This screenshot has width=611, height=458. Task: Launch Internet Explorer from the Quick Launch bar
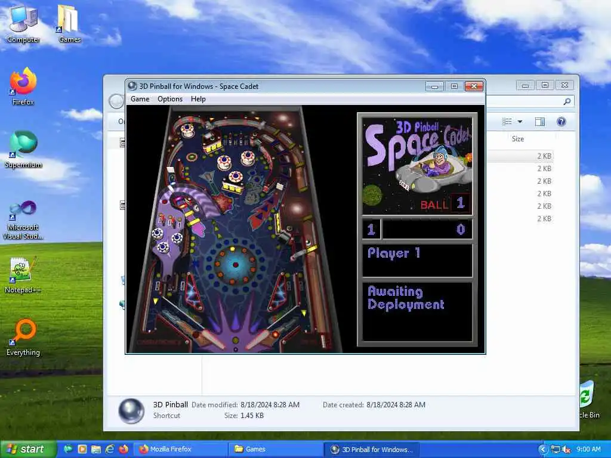pyautogui.click(x=110, y=450)
